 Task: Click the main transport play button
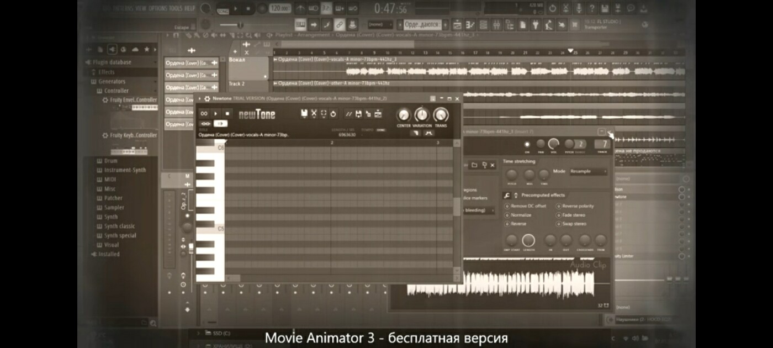237,9
